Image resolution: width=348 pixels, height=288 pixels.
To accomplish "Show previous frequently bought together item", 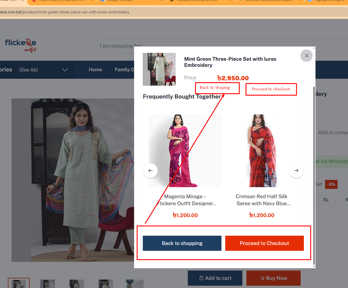I will coord(150,171).
